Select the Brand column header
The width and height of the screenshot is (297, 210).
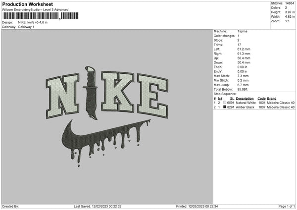(272, 99)
